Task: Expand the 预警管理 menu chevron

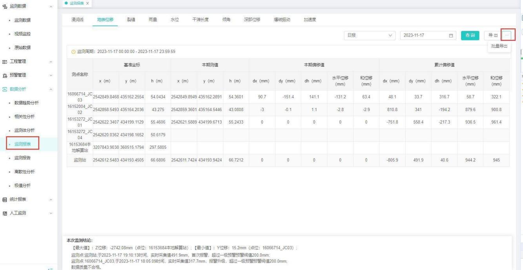Action: [x=51, y=75]
